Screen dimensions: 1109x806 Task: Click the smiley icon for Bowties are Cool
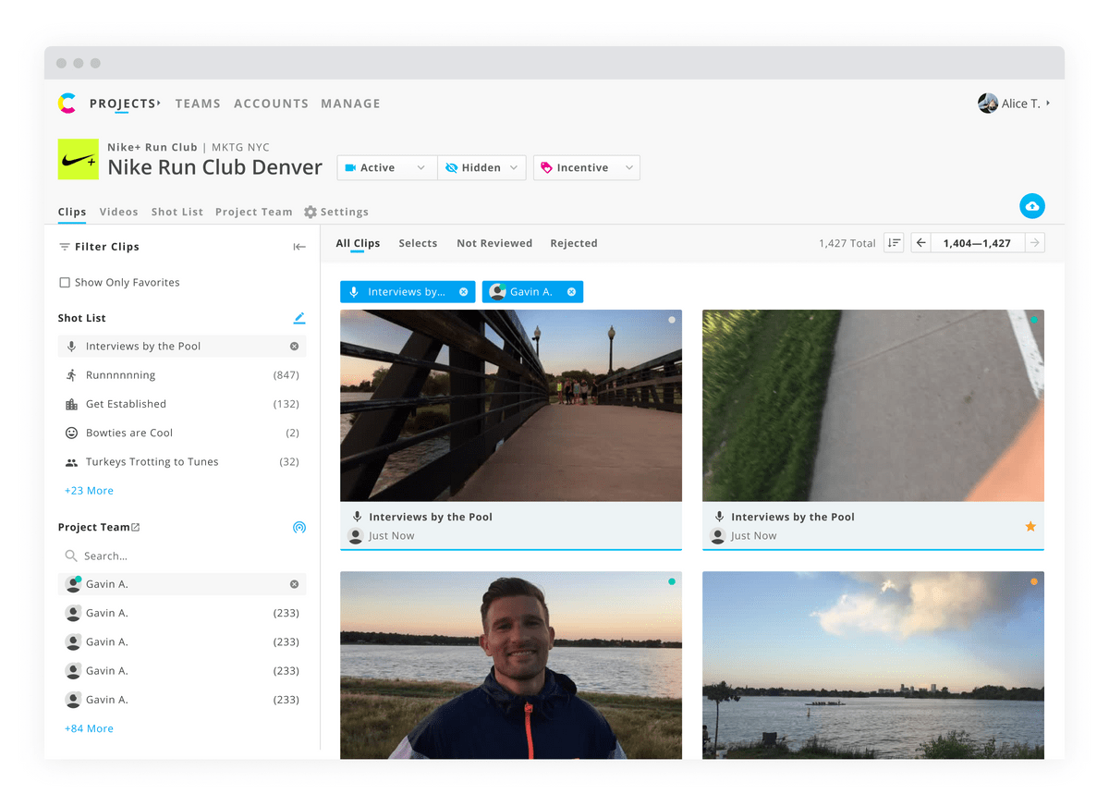pyautogui.click(x=71, y=433)
